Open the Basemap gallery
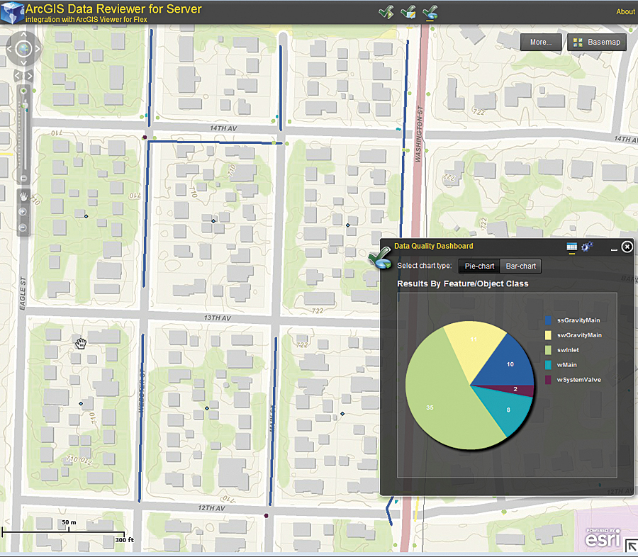Viewport: 638px width, 557px height. (596, 42)
